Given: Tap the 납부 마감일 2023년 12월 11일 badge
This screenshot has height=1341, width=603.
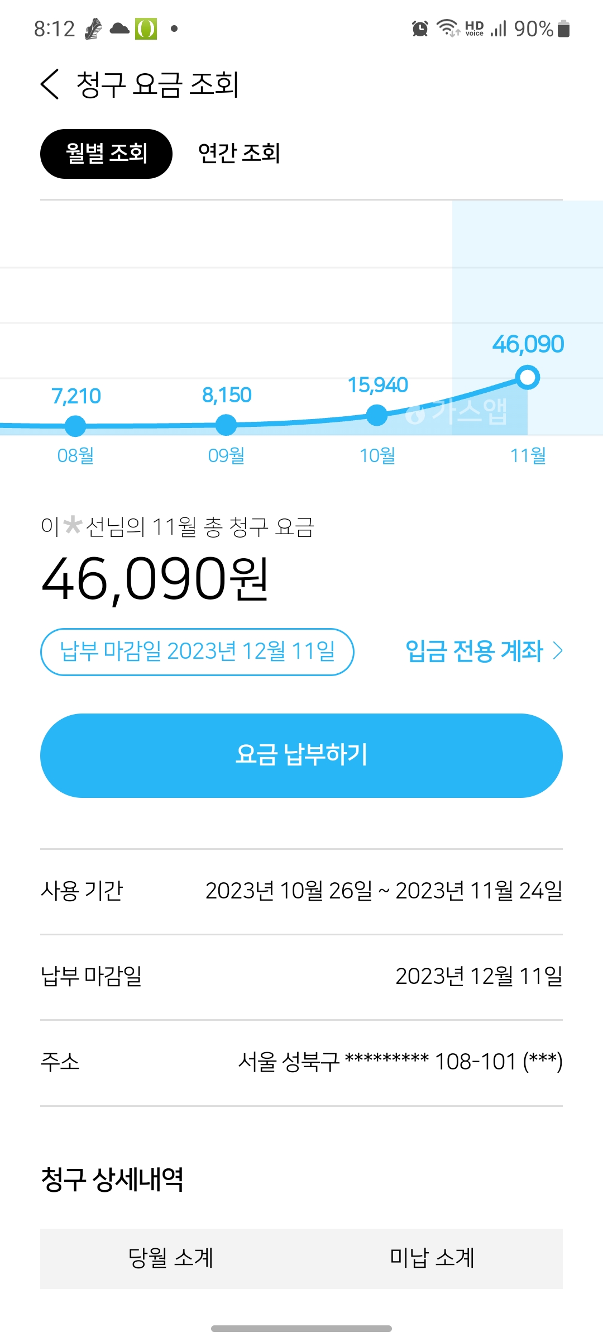Looking at the screenshot, I should (x=197, y=652).
